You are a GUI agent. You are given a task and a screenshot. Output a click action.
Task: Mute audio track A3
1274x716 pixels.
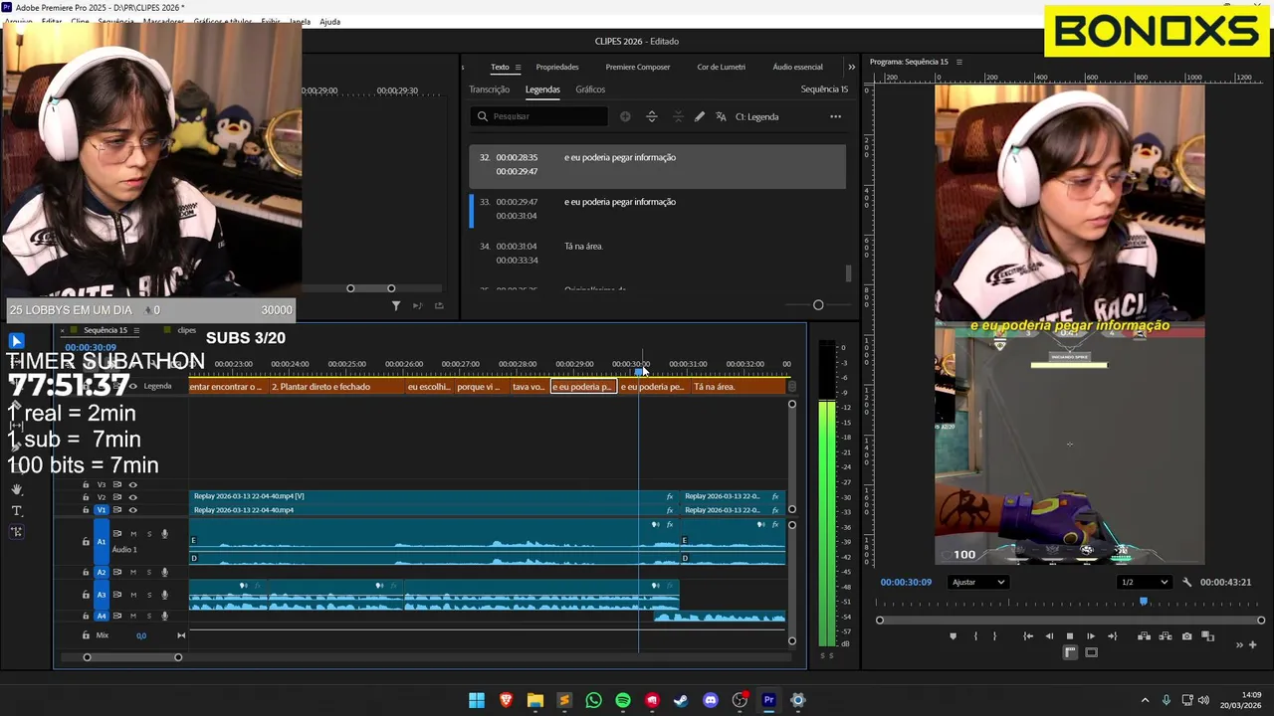(x=133, y=595)
